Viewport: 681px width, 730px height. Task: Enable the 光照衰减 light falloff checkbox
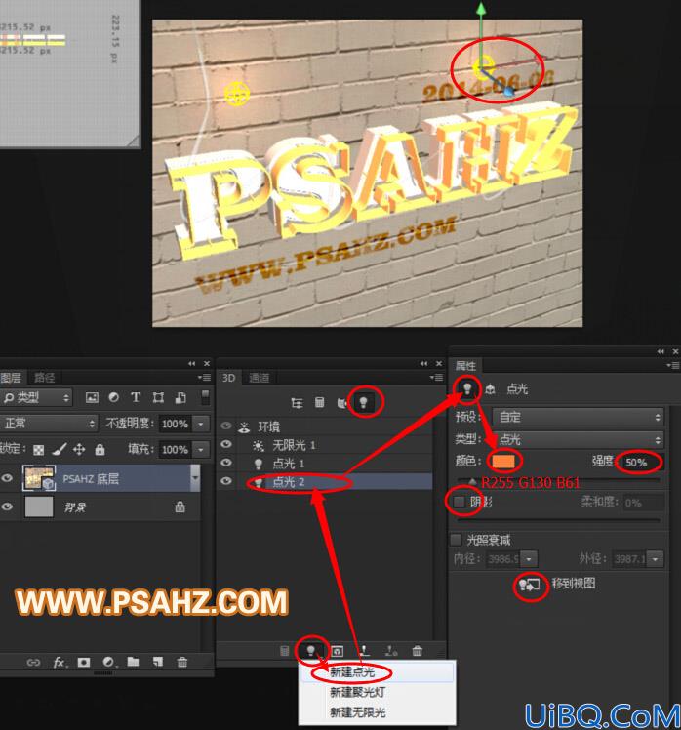[x=456, y=540]
